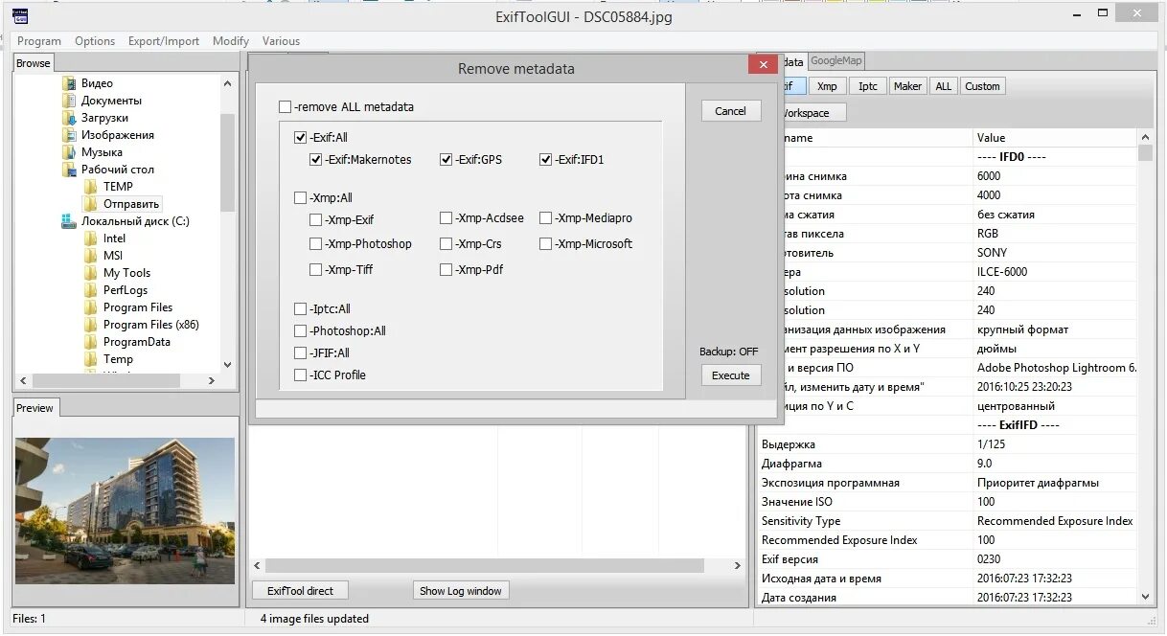Check the -Xmp-Tiff checkbox

tap(316, 270)
